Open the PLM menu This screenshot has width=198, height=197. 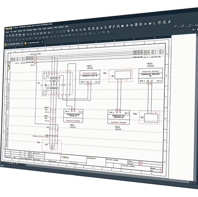[x=56, y=27]
